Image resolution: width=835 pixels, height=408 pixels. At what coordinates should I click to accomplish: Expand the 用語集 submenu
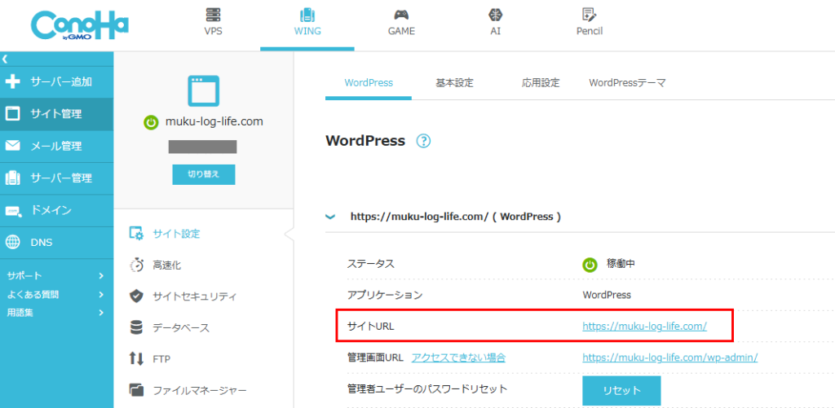tap(55, 313)
